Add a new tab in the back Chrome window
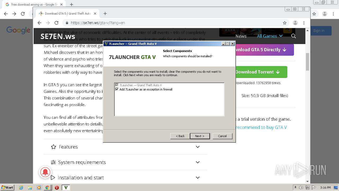 (x=72, y=5)
